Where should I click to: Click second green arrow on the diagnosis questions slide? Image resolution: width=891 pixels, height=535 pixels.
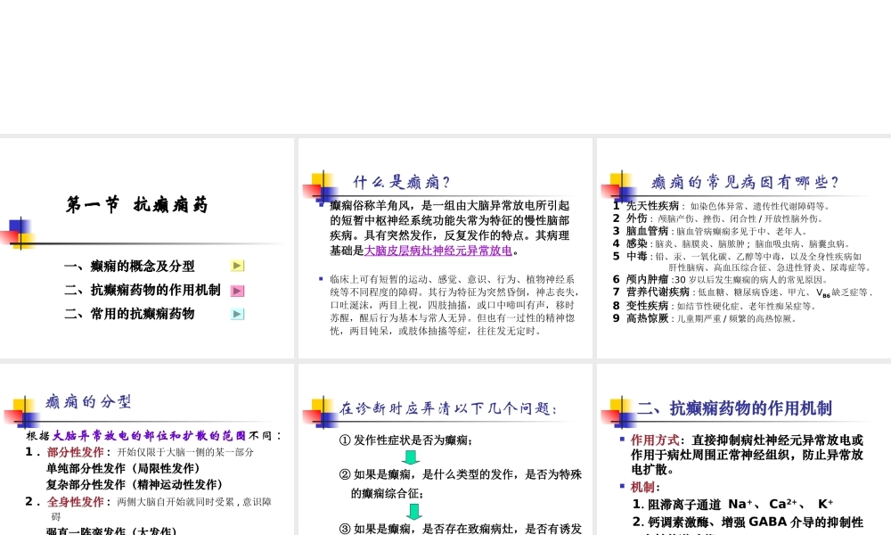coord(413,512)
